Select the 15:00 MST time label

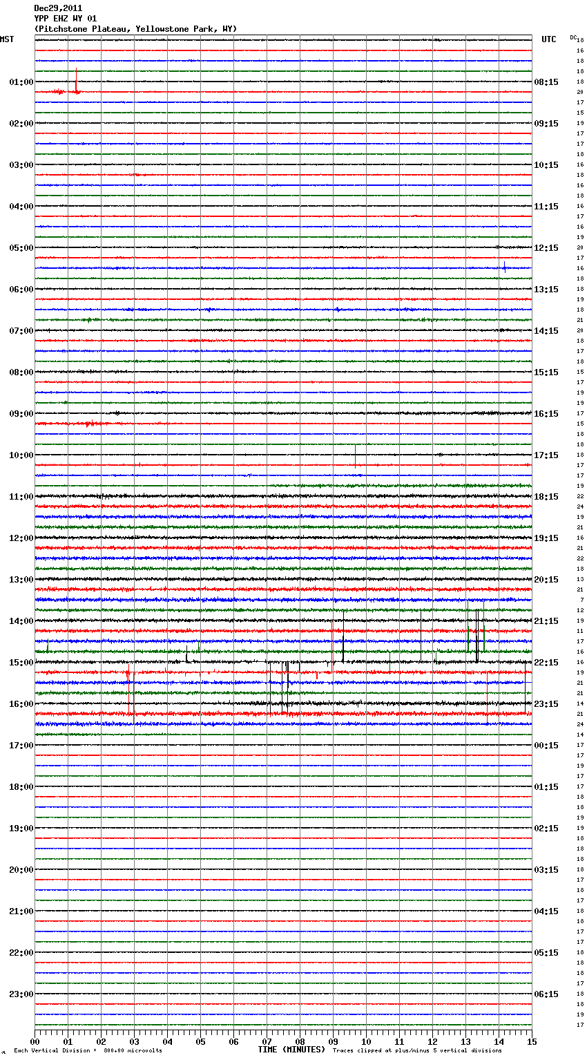[21, 663]
